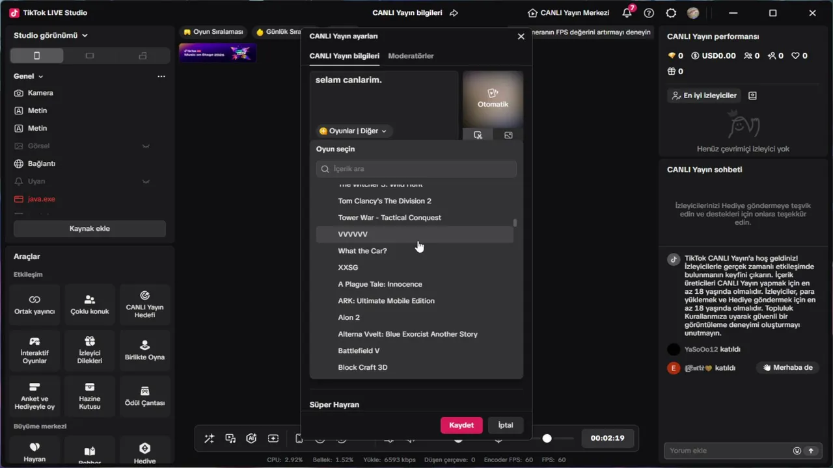Click the magic wand effects icon
The width and height of the screenshot is (833, 468).
click(x=209, y=439)
